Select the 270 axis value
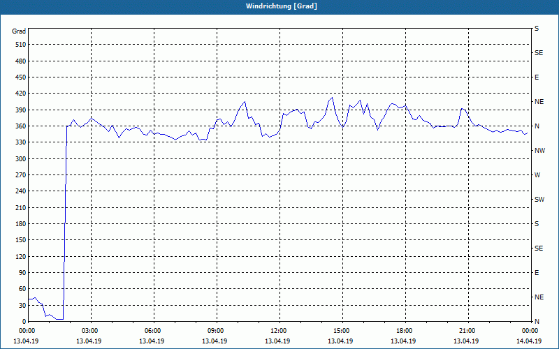The image size is (559, 349). point(20,175)
